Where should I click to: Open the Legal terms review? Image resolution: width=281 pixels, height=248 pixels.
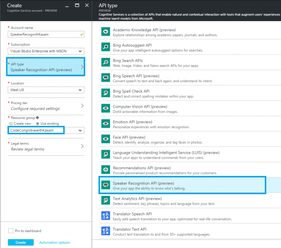pyautogui.click(x=46, y=147)
